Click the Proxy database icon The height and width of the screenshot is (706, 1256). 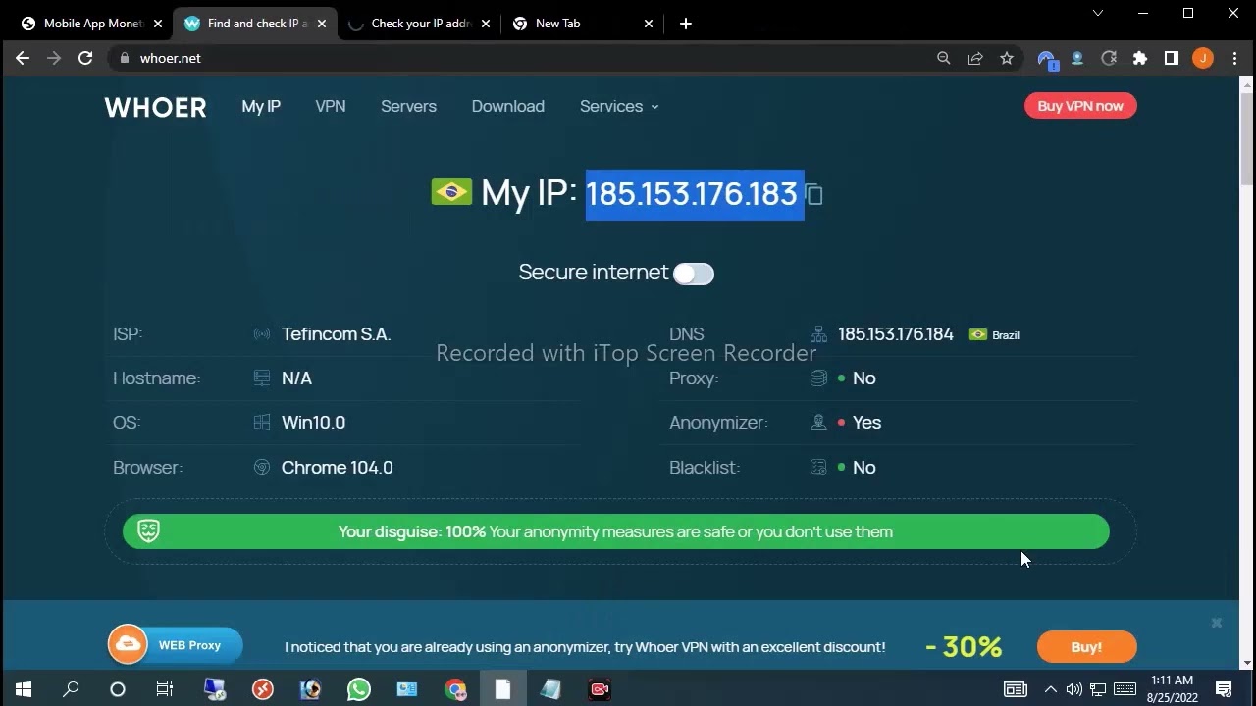pos(818,378)
